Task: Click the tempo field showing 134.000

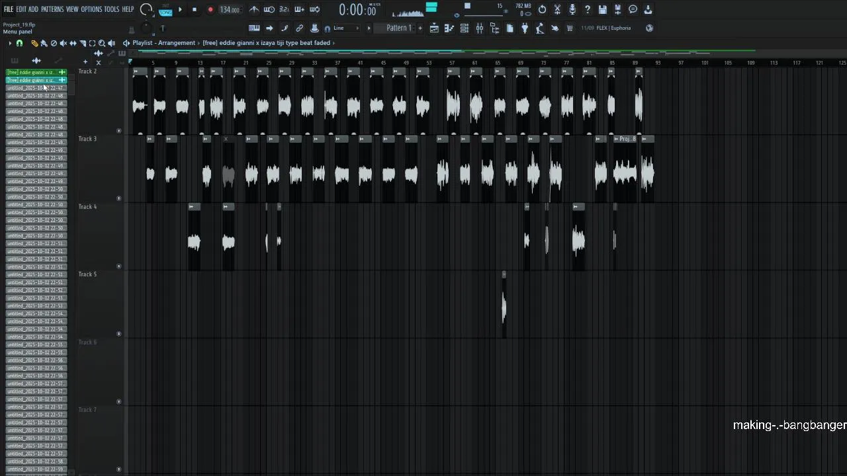Action: 230,10
